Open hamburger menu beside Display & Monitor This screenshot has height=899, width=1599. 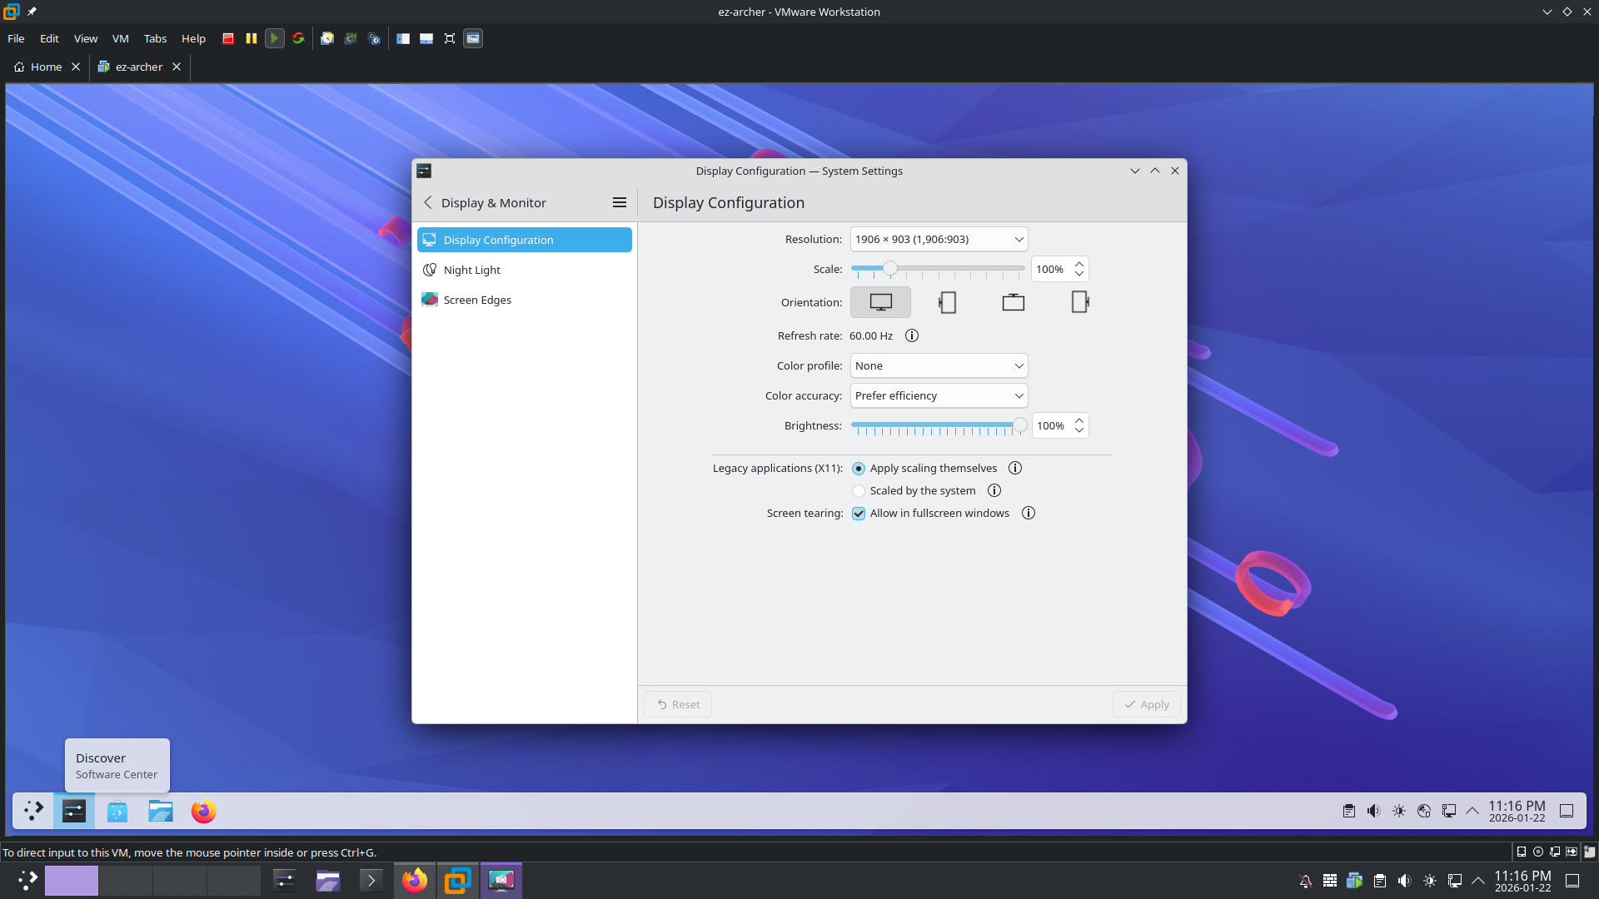point(619,202)
